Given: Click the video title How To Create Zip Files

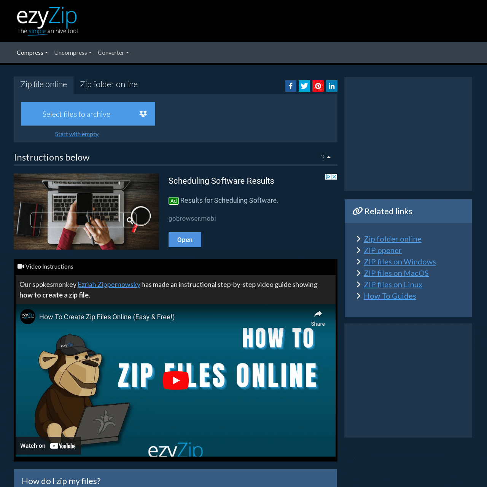Looking at the screenshot, I should tap(107, 317).
